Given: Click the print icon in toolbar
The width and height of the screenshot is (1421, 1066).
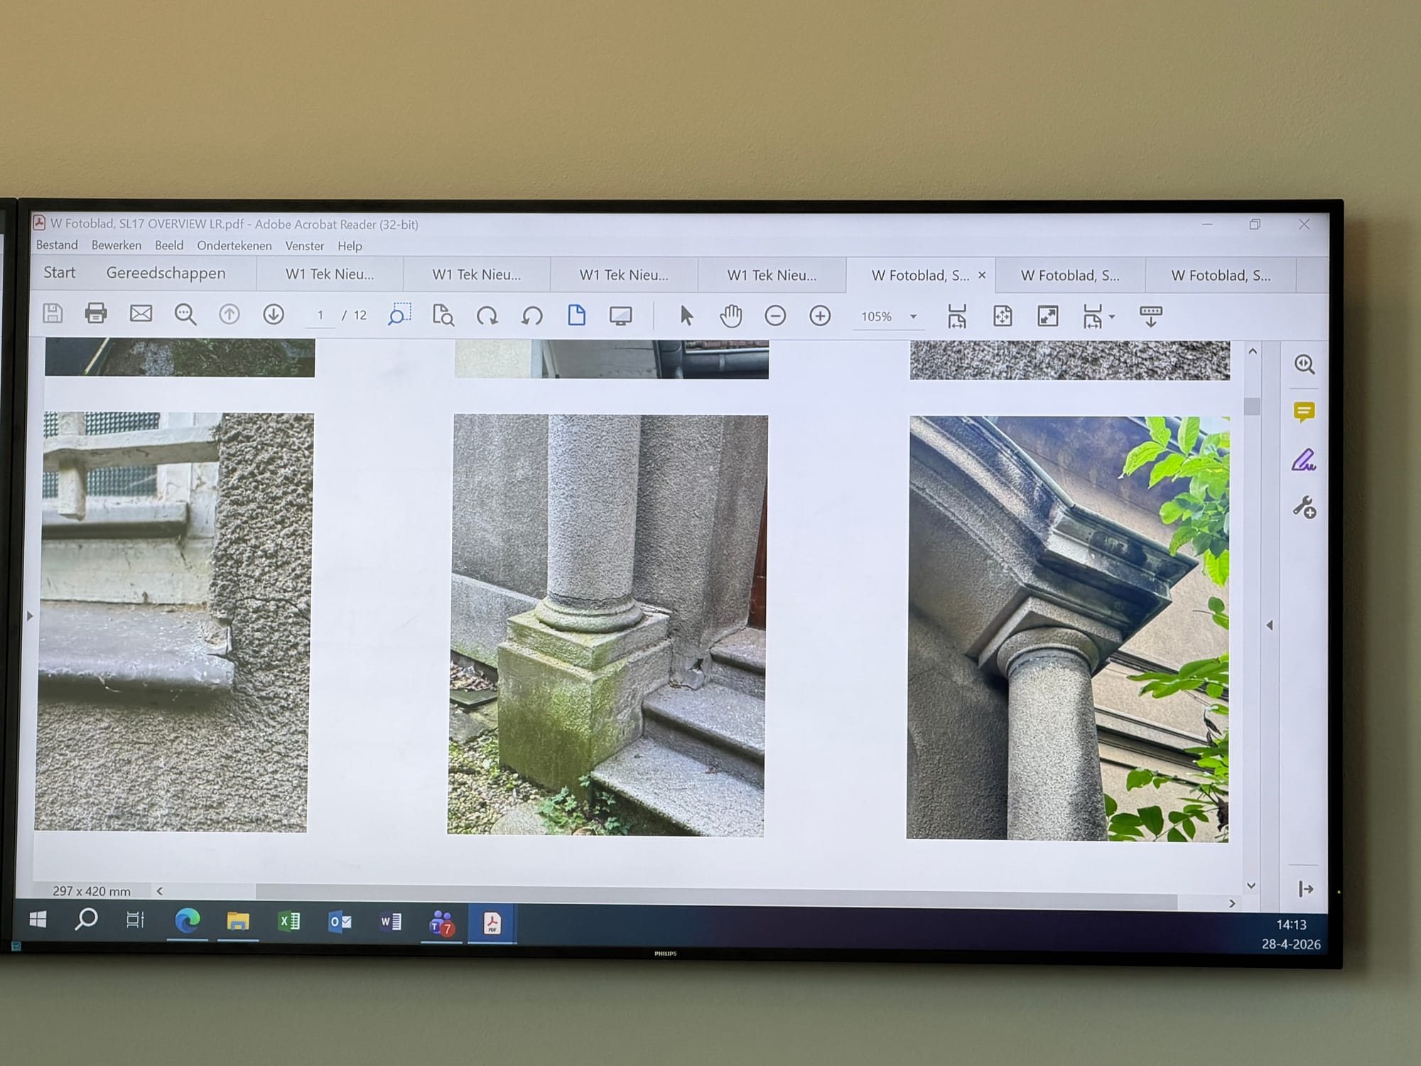Looking at the screenshot, I should [96, 313].
